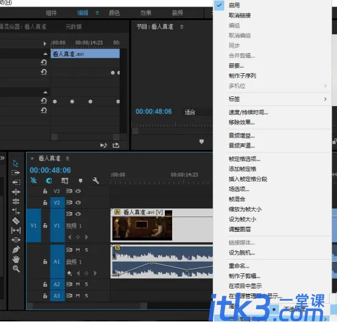Screen dimensions: 337x322
Task: Select the Track Select Forward tool
Action: point(16,173)
